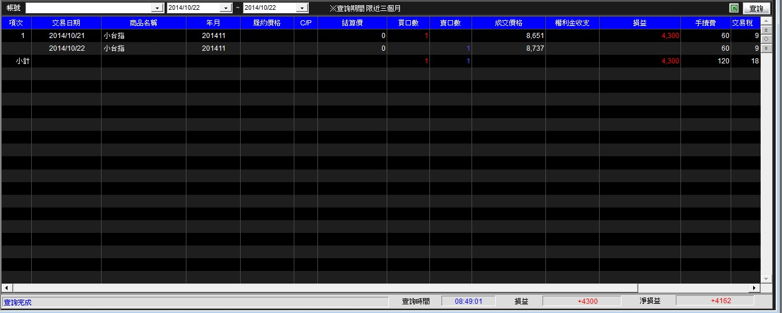Click the 查詢完成 status message
This screenshot has width=782, height=313.
coord(18,302)
